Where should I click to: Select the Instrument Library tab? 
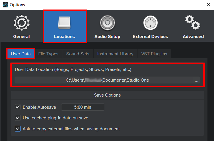point(115,54)
